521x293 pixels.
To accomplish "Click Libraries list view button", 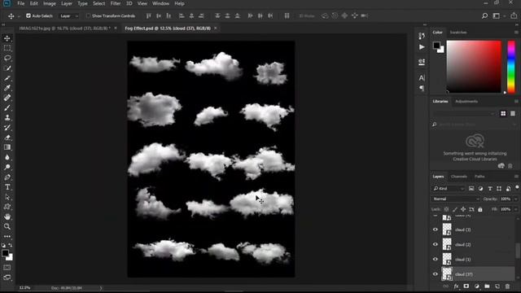I will [x=513, y=114].
